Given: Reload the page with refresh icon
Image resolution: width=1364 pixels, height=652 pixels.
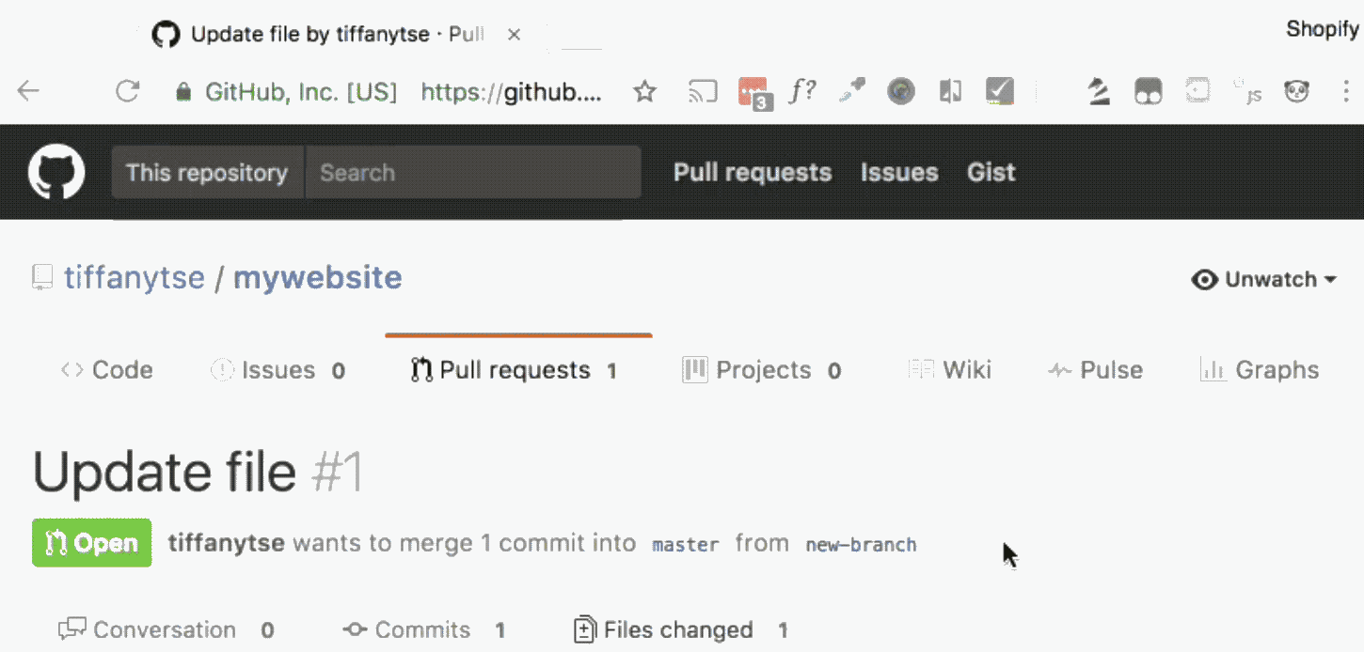Looking at the screenshot, I should [x=127, y=91].
